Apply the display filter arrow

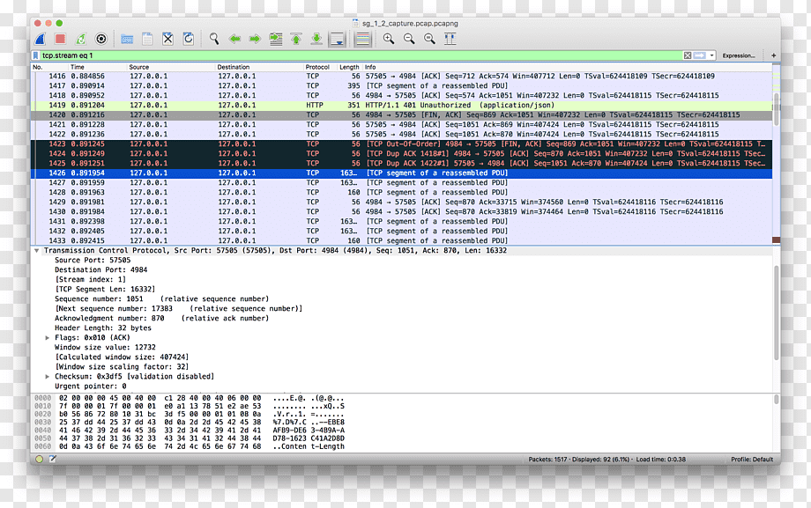click(700, 55)
